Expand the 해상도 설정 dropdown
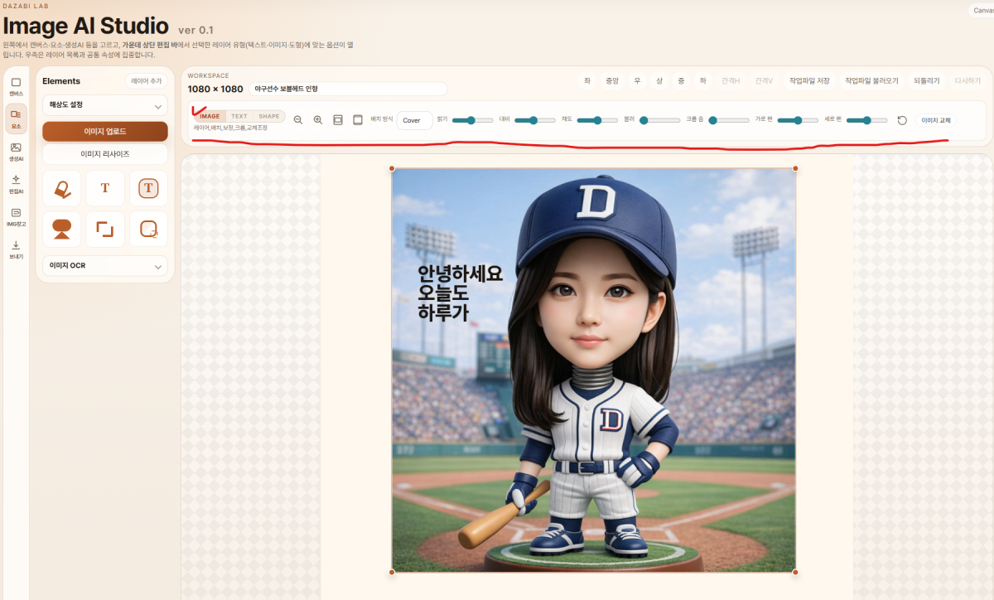 [x=105, y=105]
